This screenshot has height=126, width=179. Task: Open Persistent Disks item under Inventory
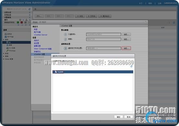click(11, 48)
